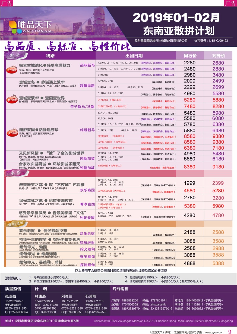Screen dimensions: 237x334
Task: Click contact name 张汉强
Action: (11, 296)
